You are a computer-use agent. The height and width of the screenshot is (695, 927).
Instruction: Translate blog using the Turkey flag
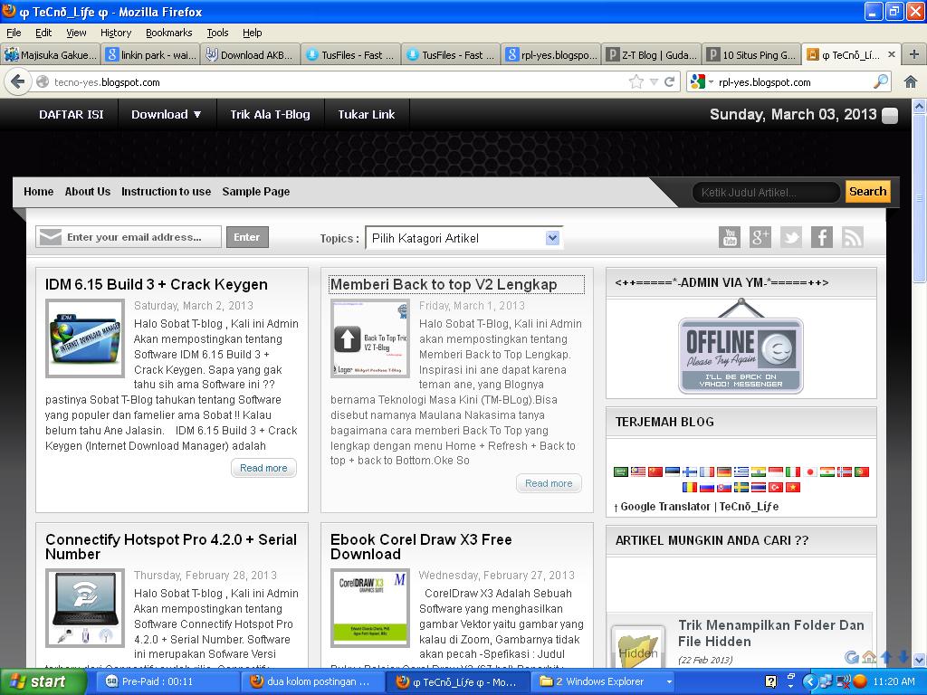pos(776,487)
